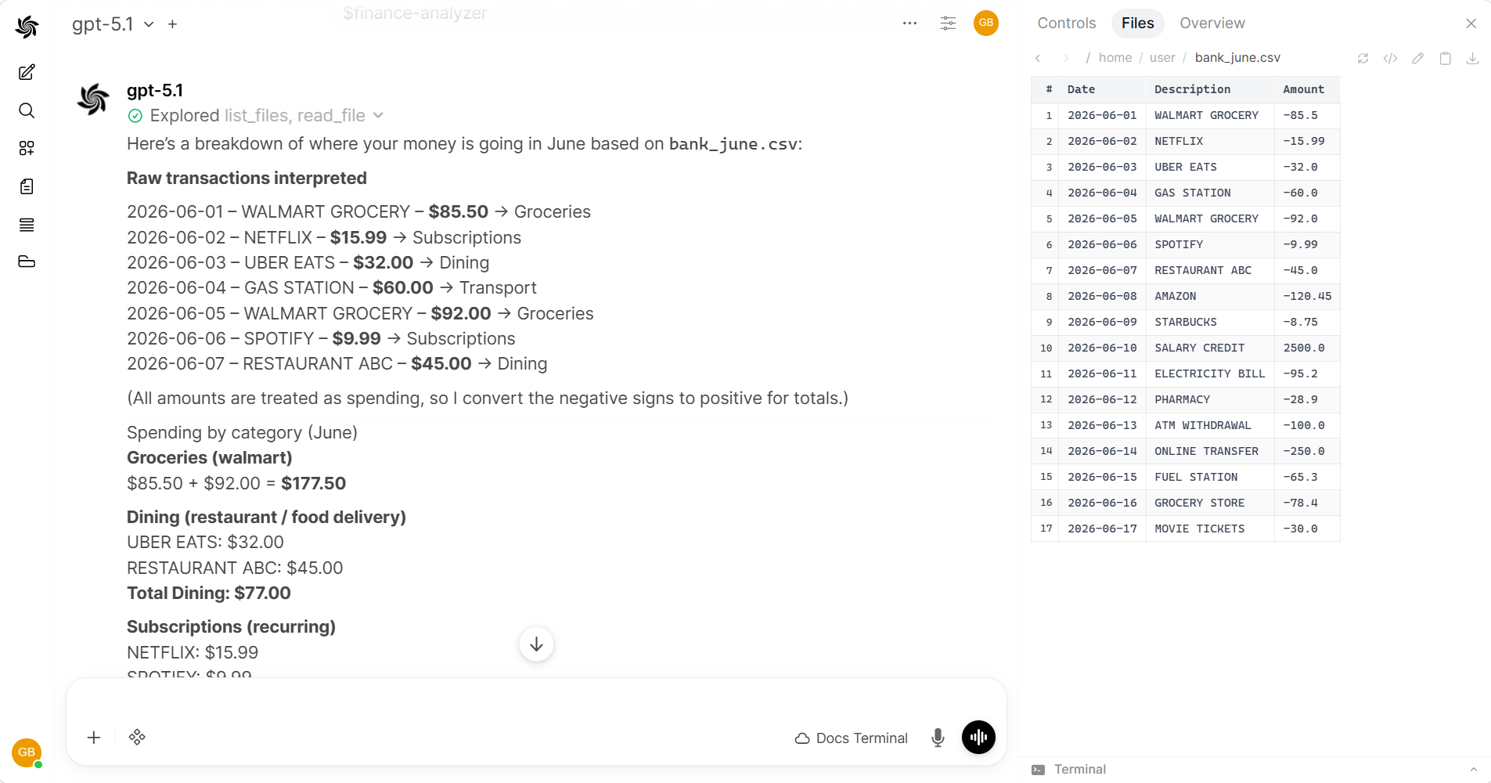Add another model with the plus icon
The width and height of the screenshot is (1491, 783).
pyautogui.click(x=172, y=24)
